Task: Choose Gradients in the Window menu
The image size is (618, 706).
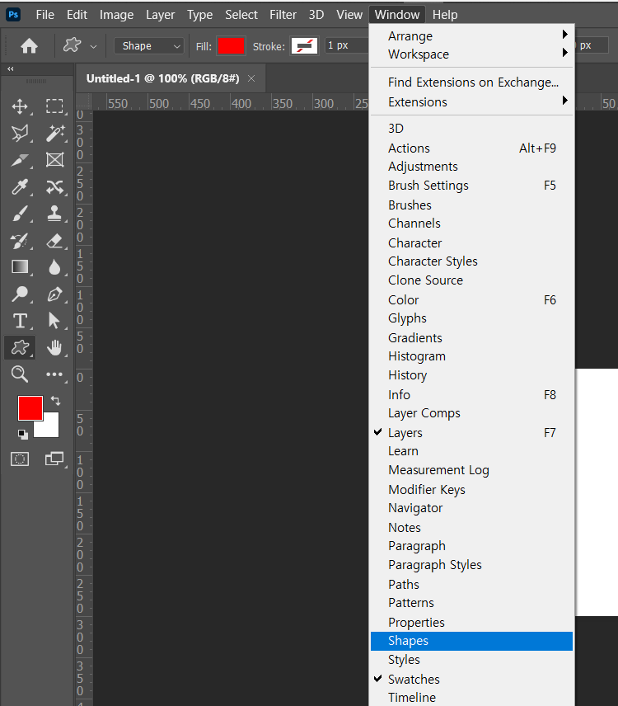Action: click(x=471, y=337)
